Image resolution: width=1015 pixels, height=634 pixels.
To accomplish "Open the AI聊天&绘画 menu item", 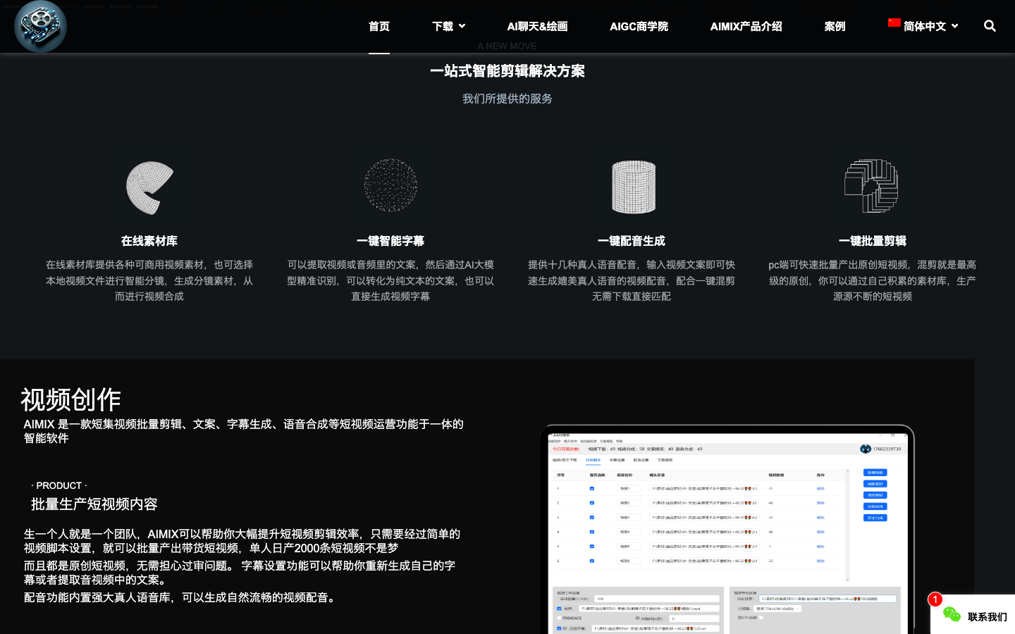I will pos(537,26).
